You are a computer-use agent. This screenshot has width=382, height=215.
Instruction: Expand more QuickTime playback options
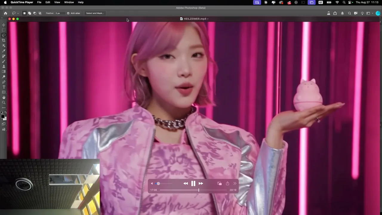tap(235, 183)
